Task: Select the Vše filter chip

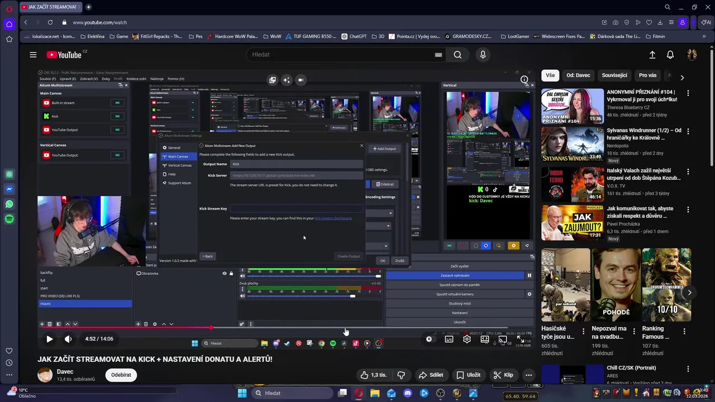Action: (x=550, y=75)
